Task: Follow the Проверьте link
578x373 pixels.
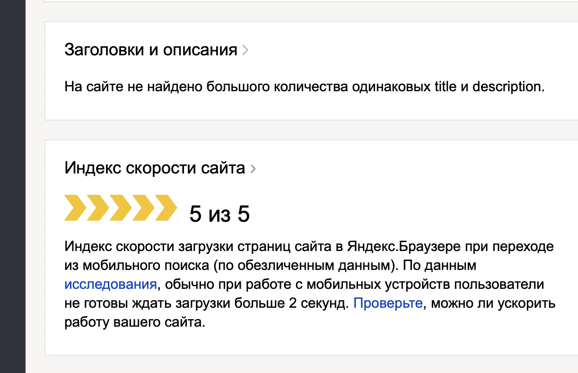Action: pos(388,304)
